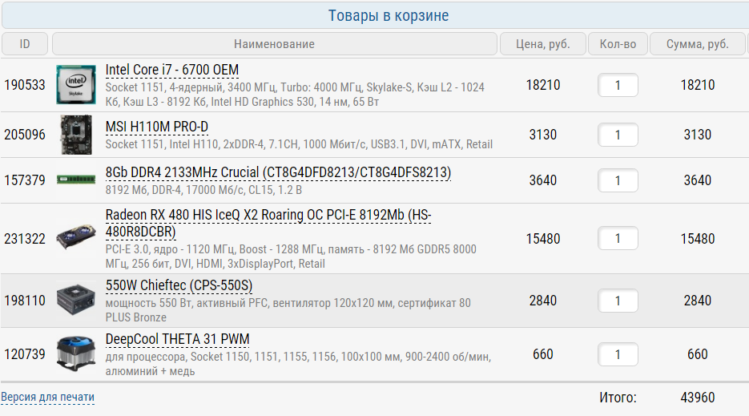This screenshot has width=749, height=416.
Task: Click quantity field for Radeon RX 480
Action: (x=618, y=238)
